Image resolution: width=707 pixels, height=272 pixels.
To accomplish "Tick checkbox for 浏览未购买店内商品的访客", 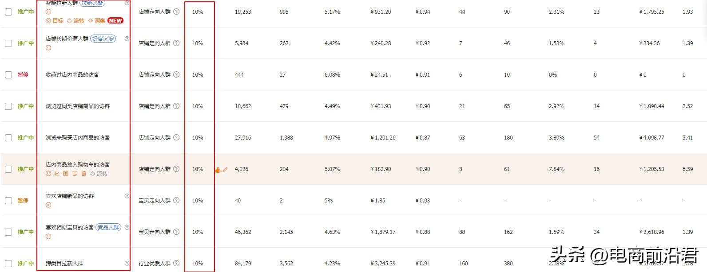I will click(x=8, y=138).
